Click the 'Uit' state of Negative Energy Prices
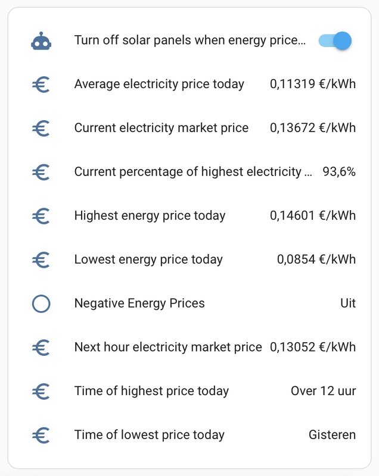Screen dimensions: 379x476 347,303
